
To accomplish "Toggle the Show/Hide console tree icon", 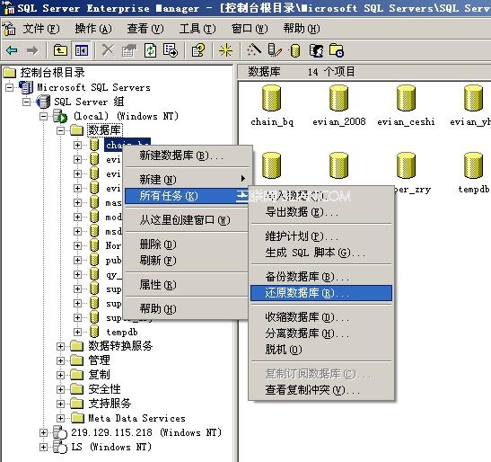I will click(81, 50).
